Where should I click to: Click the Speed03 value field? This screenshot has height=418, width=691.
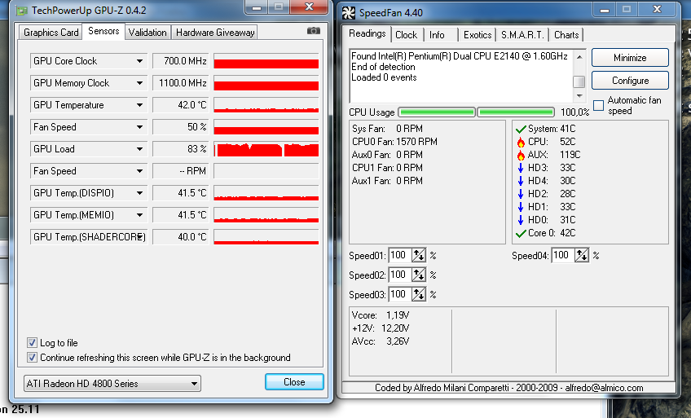coord(400,294)
